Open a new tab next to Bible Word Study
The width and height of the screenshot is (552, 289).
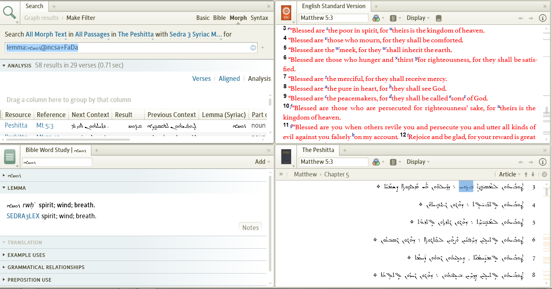coord(97,150)
